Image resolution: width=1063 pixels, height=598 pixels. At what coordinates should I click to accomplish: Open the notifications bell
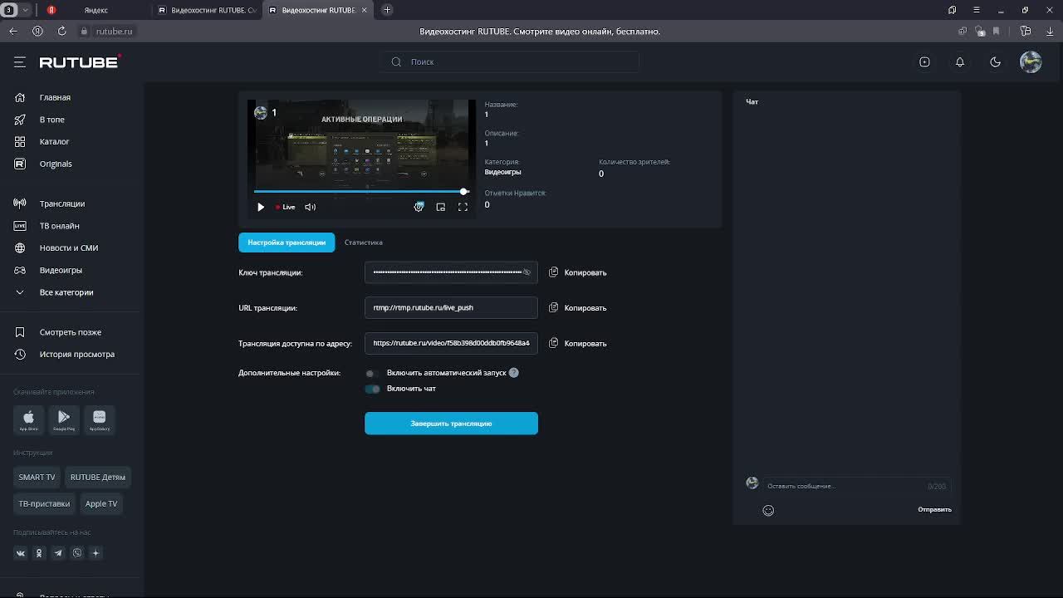(x=960, y=62)
